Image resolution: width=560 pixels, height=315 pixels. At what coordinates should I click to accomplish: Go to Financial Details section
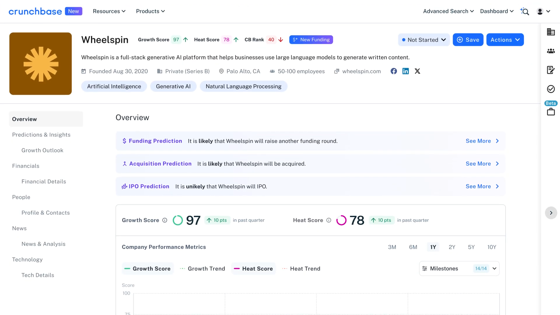[x=44, y=182]
